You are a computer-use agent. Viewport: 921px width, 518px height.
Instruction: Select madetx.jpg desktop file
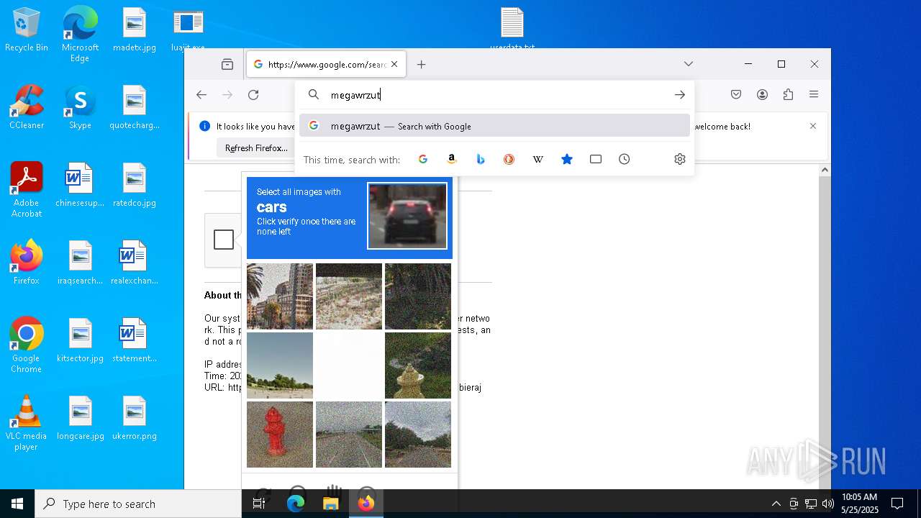point(135,29)
